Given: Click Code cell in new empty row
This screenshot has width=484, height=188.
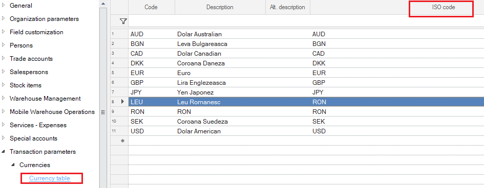Looking at the screenshot, I should pyautogui.click(x=152, y=140).
